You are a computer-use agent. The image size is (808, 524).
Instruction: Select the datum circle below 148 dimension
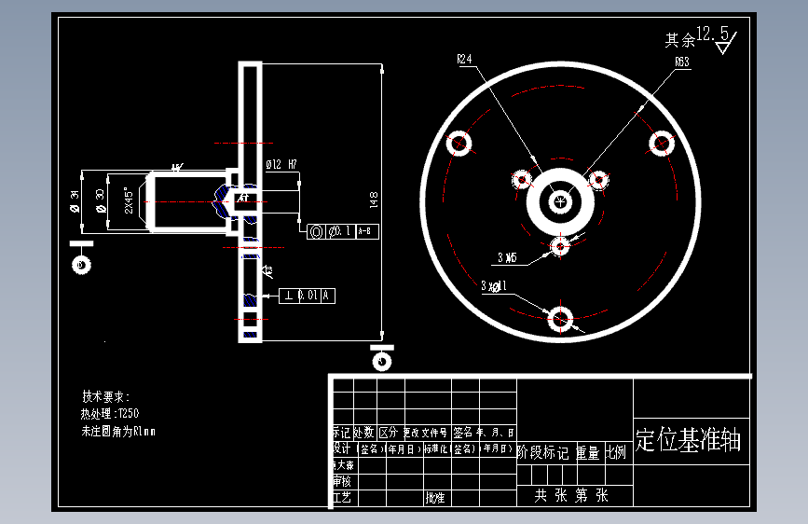pos(382,362)
